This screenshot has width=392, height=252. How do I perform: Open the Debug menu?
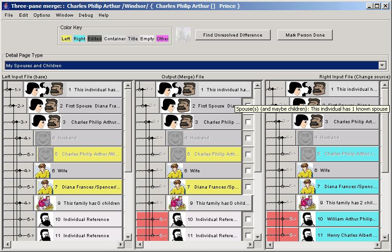[x=86, y=15]
